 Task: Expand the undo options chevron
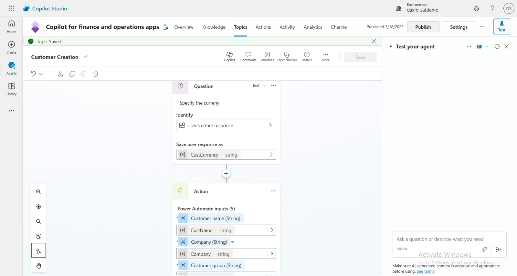(x=41, y=74)
